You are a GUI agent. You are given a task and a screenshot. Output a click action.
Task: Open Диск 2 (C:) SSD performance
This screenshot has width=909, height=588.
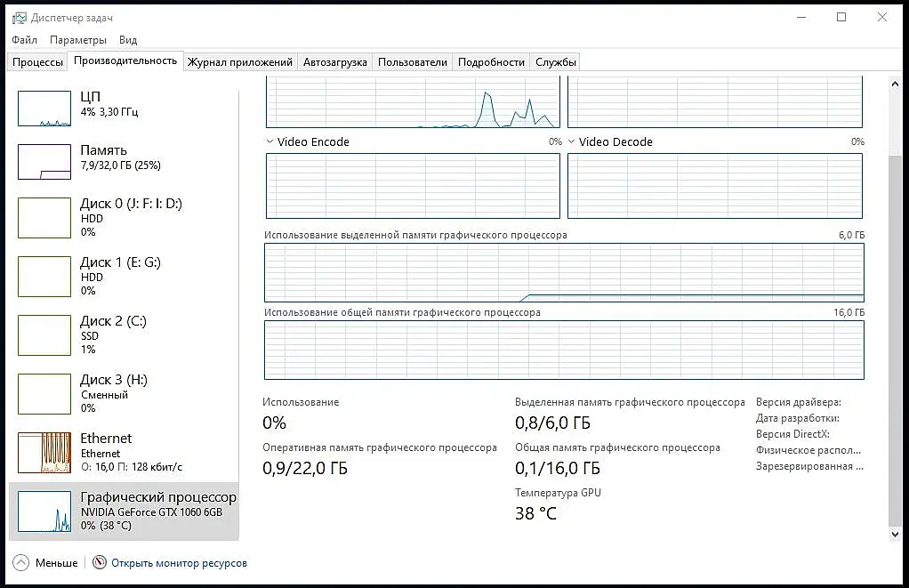[124, 334]
